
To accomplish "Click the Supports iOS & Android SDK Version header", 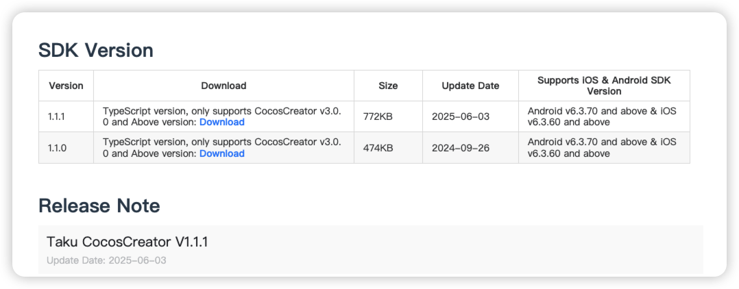I will point(604,86).
